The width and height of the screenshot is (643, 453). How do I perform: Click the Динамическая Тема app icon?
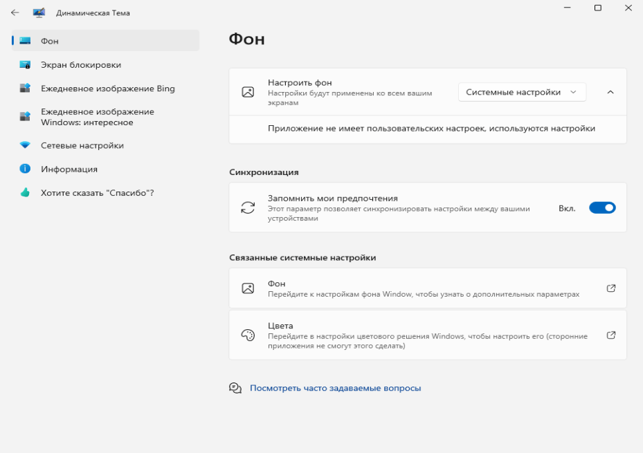click(x=39, y=12)
